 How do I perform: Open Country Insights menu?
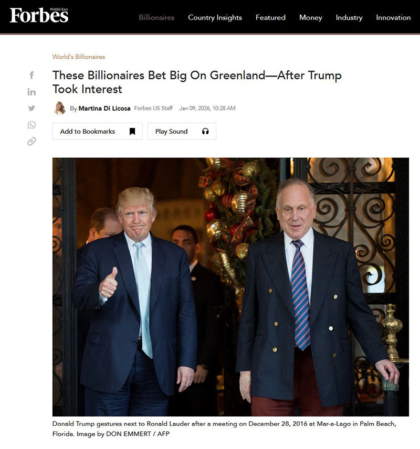tap(215, 17)
